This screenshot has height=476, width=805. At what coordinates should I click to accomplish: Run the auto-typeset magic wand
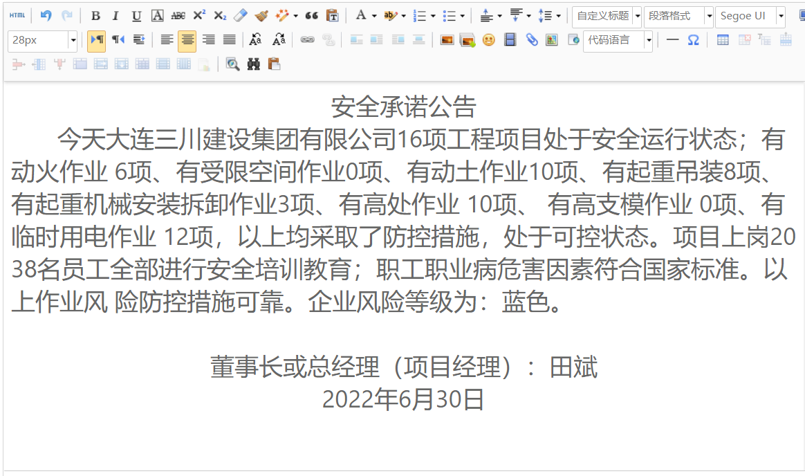point(282,16)
